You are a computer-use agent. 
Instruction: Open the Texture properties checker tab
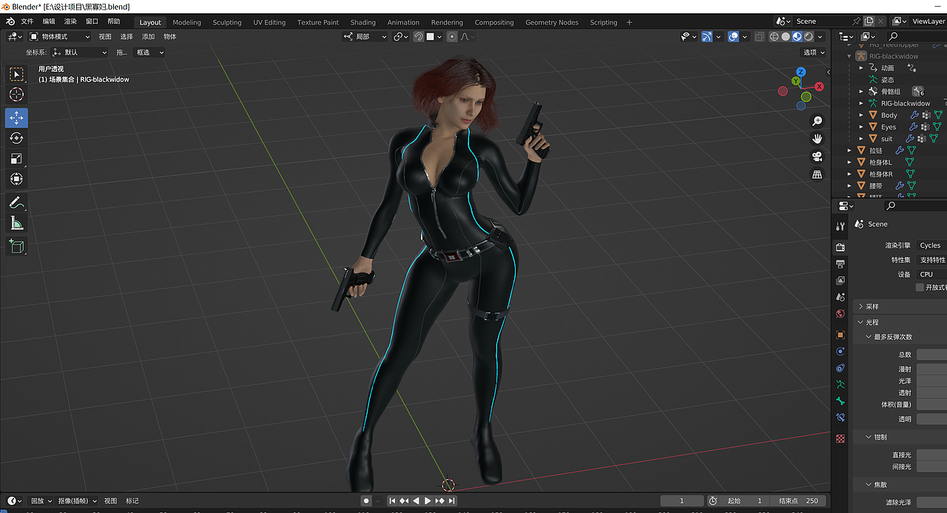[x=840, y=438]
